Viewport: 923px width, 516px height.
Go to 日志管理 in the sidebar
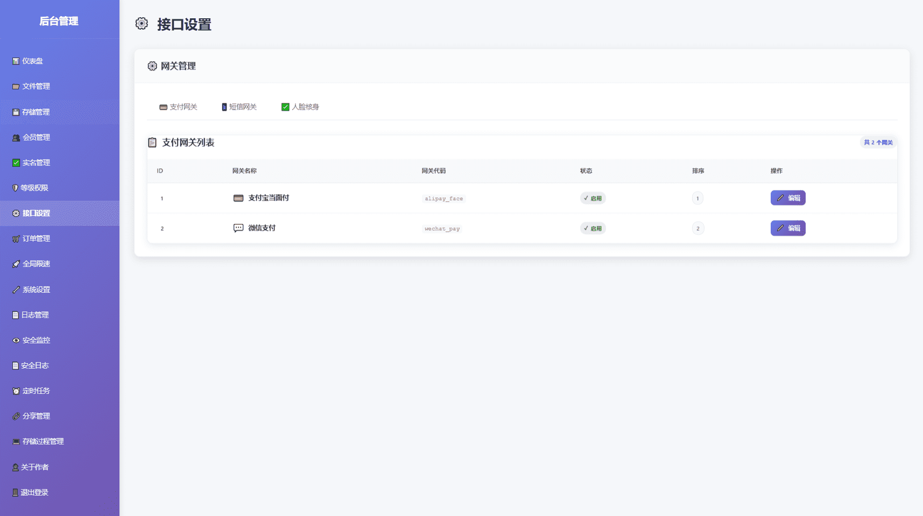point(35,315)
